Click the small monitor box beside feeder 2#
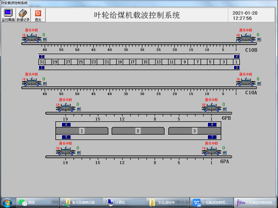Viewport: 278px width, 208px height. [x=45, y=39]
